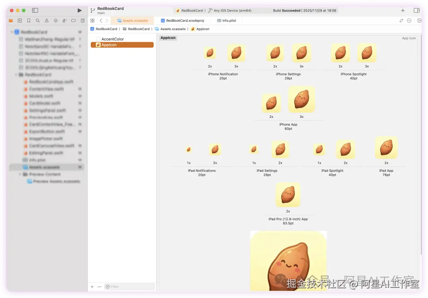The height and width of the screenshot is (298, 428).
Task: Go back in editor history
Action: click(x=101, y=21)
